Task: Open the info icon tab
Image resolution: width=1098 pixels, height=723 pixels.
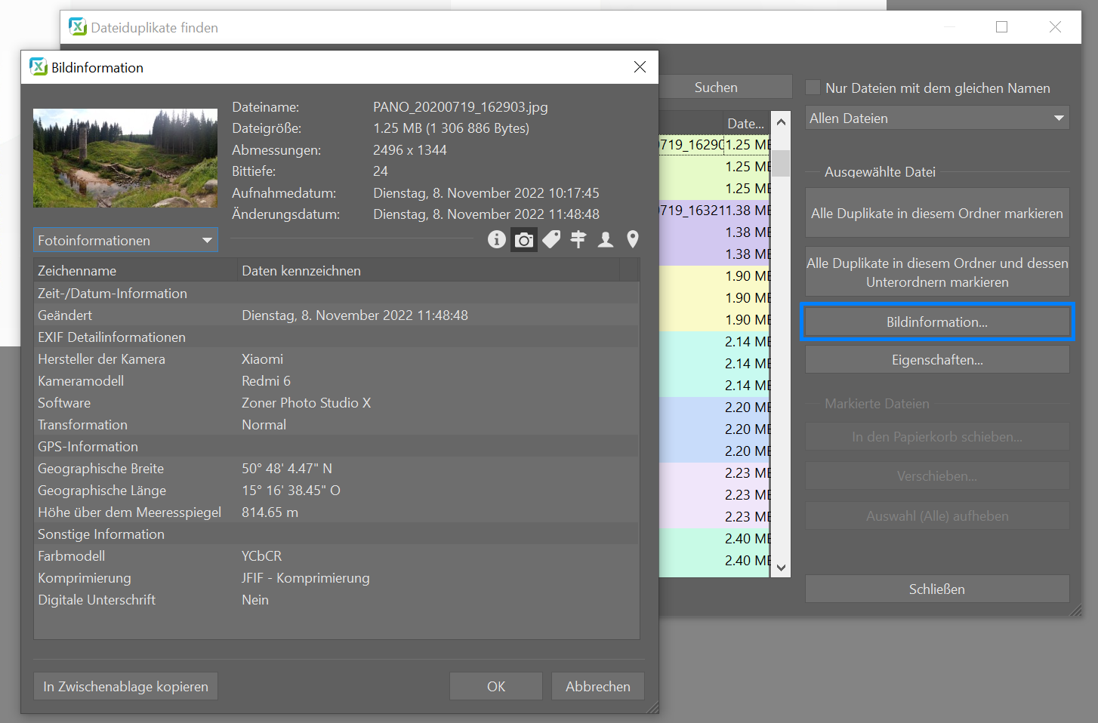Action: point(496,240)
